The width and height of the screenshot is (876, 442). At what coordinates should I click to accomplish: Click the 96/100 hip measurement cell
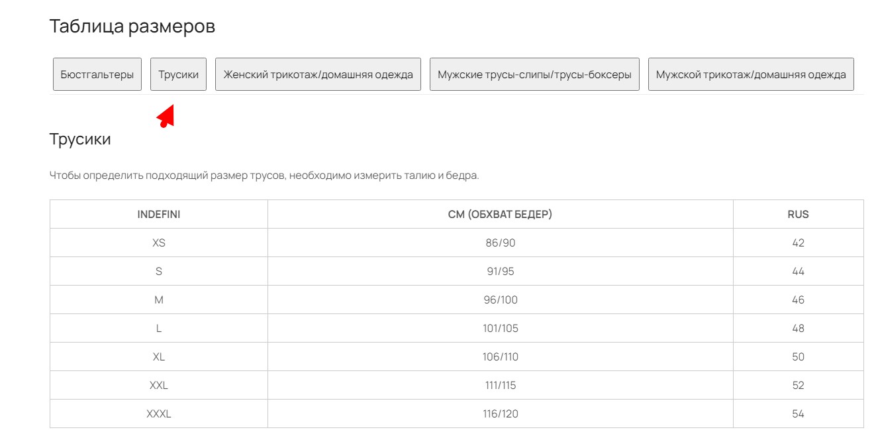click(x=500, y=300)
